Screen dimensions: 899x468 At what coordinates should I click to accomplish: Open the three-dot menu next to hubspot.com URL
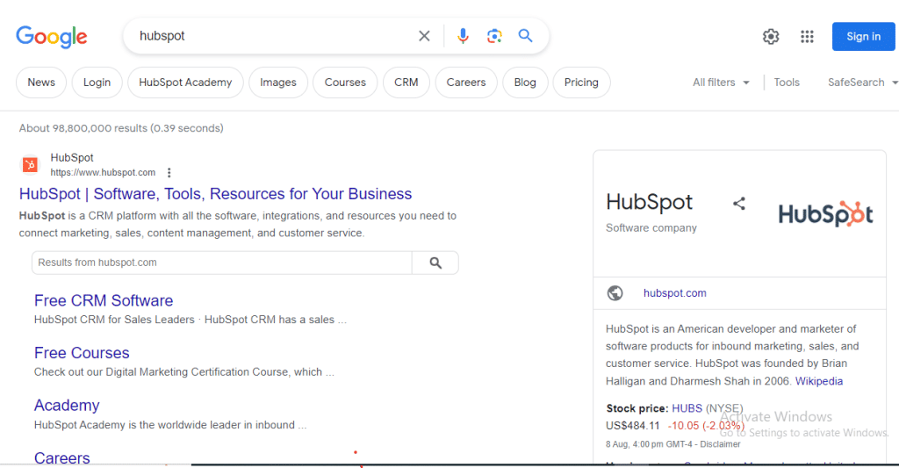pos(169,173)
